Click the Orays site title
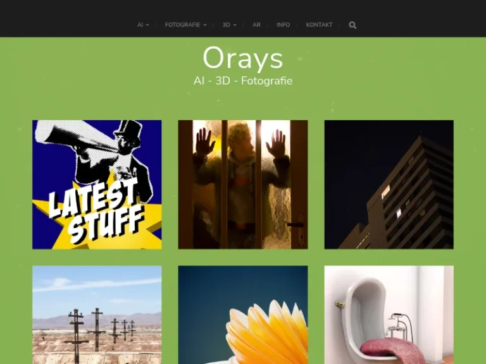Screen dimensions: 486x364 click(x=243, y=59)
